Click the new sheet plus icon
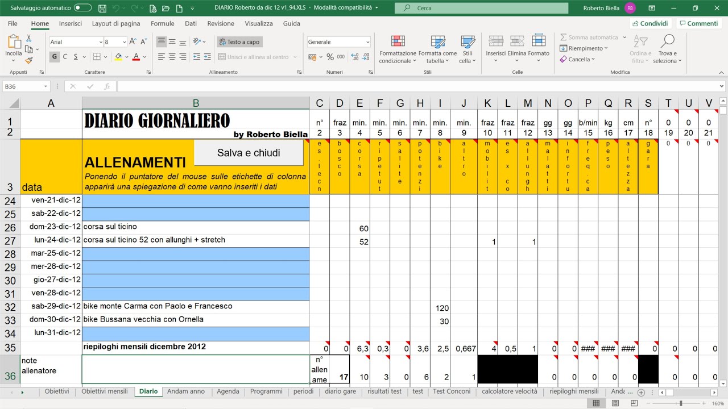 click(x=642, y=393)
